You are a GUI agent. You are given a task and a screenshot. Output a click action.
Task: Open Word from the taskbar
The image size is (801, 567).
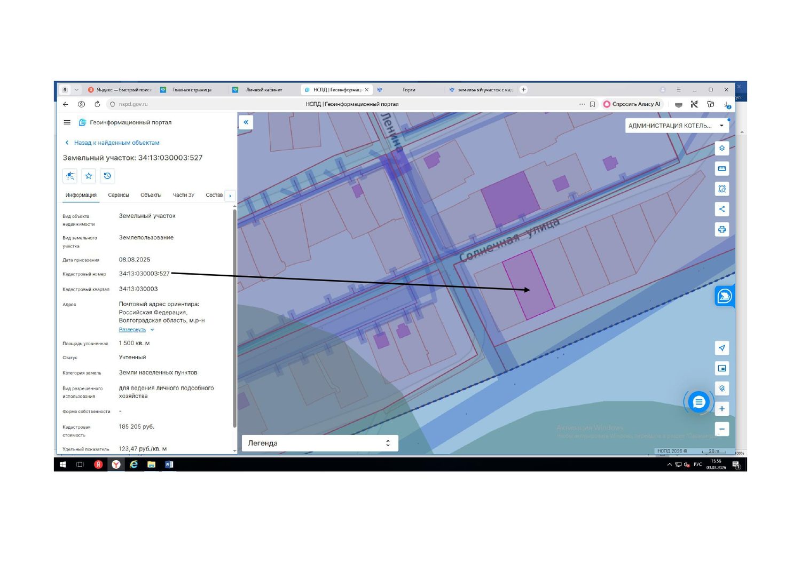[x=169, y=464]
